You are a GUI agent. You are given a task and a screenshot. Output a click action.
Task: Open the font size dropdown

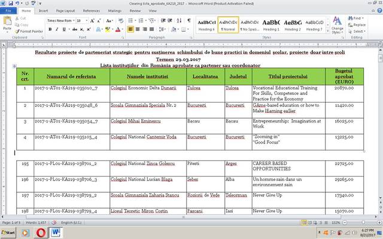86,21
